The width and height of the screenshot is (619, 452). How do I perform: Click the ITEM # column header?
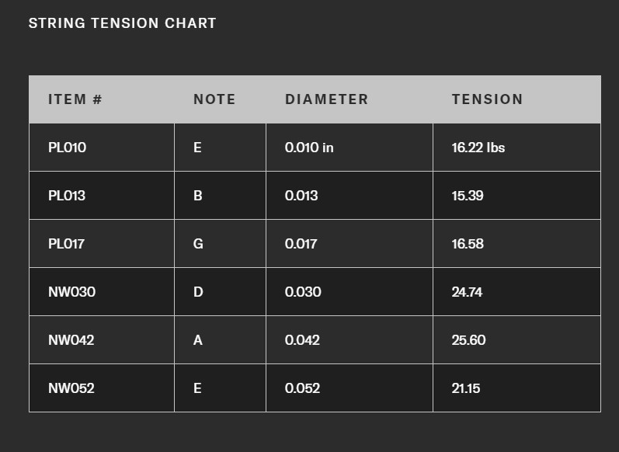coord(75,99)
